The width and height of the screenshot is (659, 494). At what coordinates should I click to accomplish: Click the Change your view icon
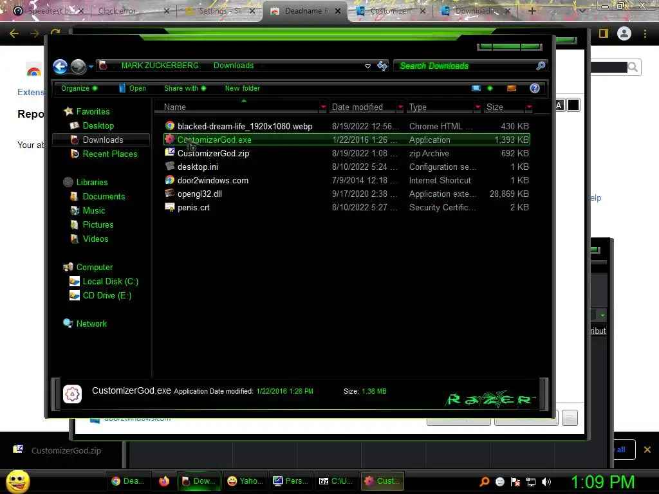(x=476, y=88)
